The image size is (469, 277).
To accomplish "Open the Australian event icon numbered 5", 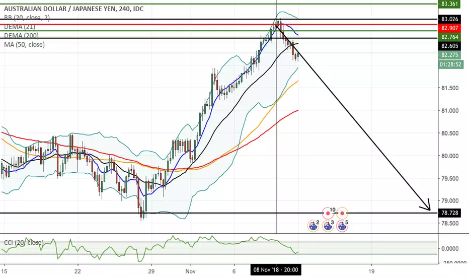I will [342, 226].
